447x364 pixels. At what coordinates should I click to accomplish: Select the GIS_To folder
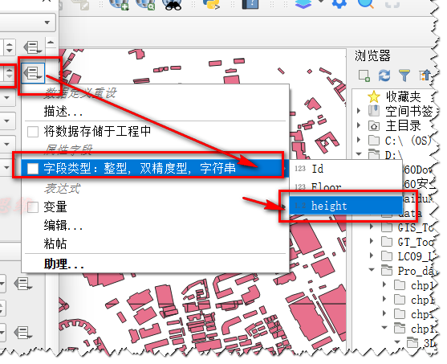pyautogui.click(x=408, y=228)
